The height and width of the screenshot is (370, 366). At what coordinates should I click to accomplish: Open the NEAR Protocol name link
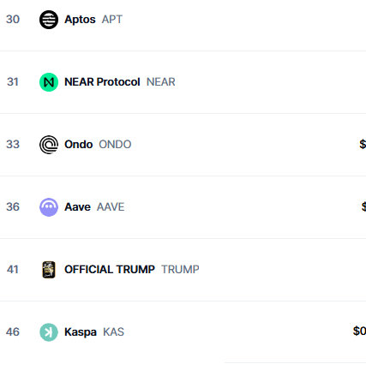pyautogui.click(x=102, y=82)
